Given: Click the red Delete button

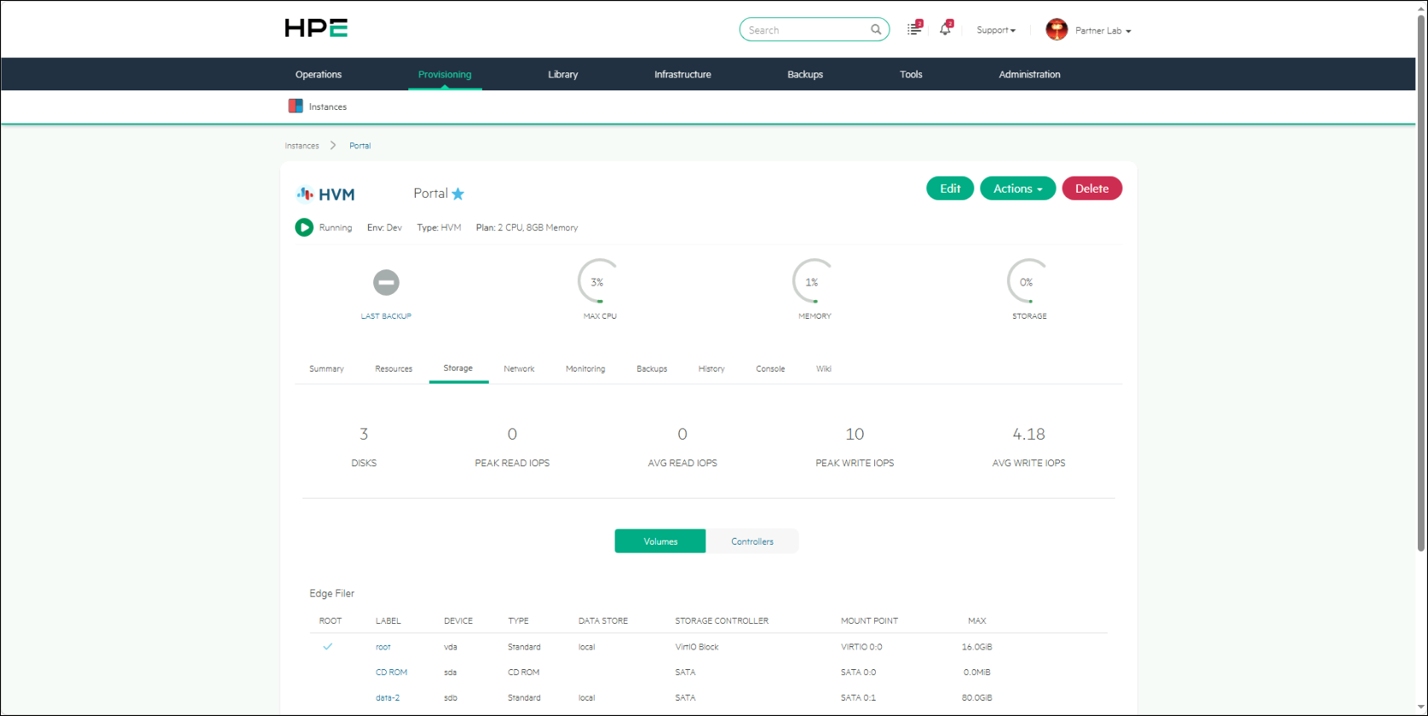Looking at the screenshot, I should (x=1091, y=188).
